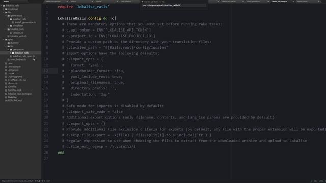This screenshot has height=183, width=326.
Task: Click the install_generator.rb file icon
Action: point(13,22)
